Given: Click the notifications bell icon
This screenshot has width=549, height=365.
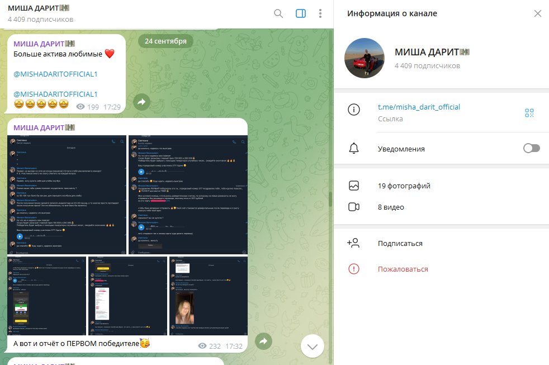Looking at the screenshot, I should point(354,148).
